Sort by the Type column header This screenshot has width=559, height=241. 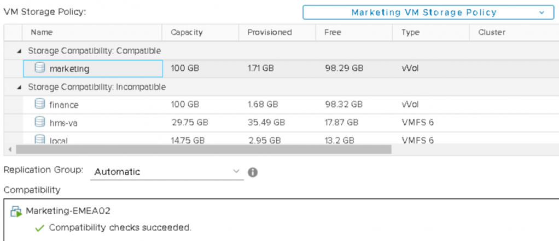click(410, 32)
